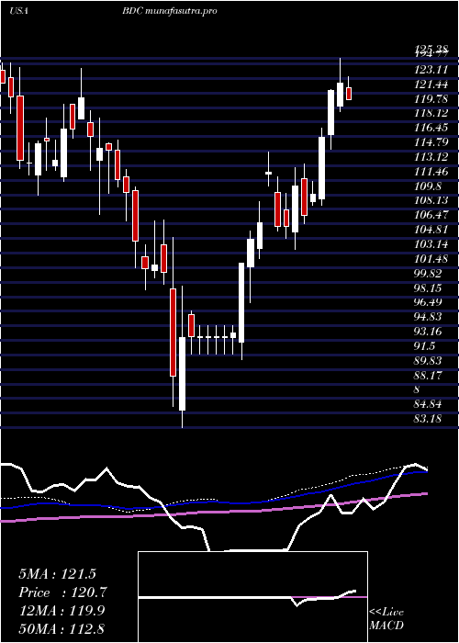The height and width of the screenshot is (643, 459).
Task: Select the 104.81 price axis label
Action: (431, 230)
